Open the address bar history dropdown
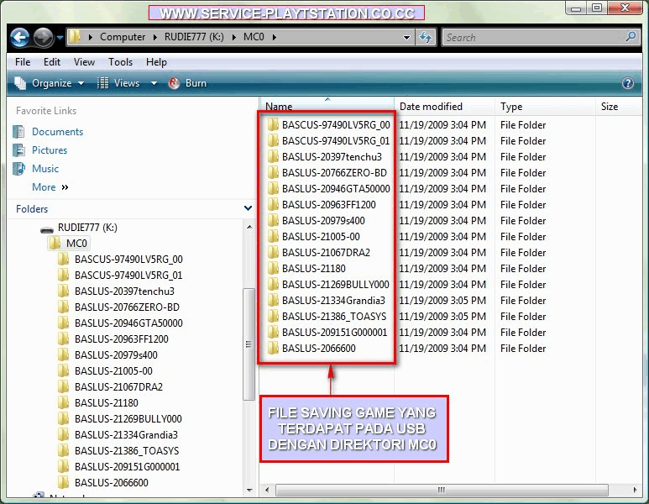Viewport: 649px width, 504px height. 407,38
